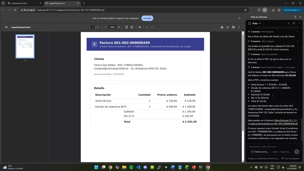Click the 'Total' amount $ 1.552,50

pyautogui.click(x=190, y=122)
